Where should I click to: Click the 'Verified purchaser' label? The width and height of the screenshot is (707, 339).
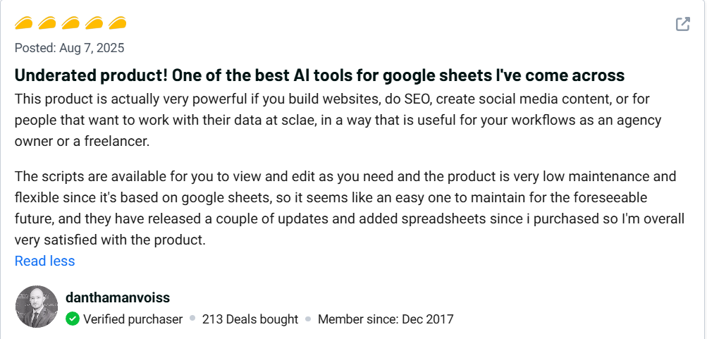[x=133, y=319]
